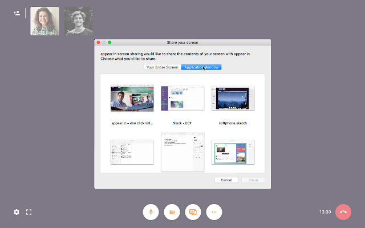The image size is (365, 228).
Task: Switch to Your Entire Screen tab
Action: pos(162,67)
